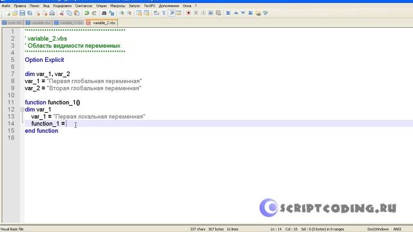Open the Опции menu
Screen dimensions: 413x232
coord(101,6)
